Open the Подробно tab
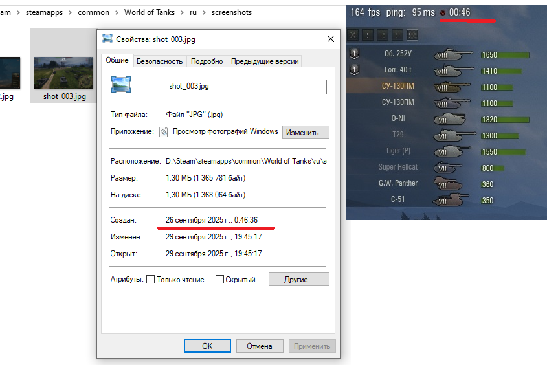This screenshot has height=365, width=547. (207, 61)
